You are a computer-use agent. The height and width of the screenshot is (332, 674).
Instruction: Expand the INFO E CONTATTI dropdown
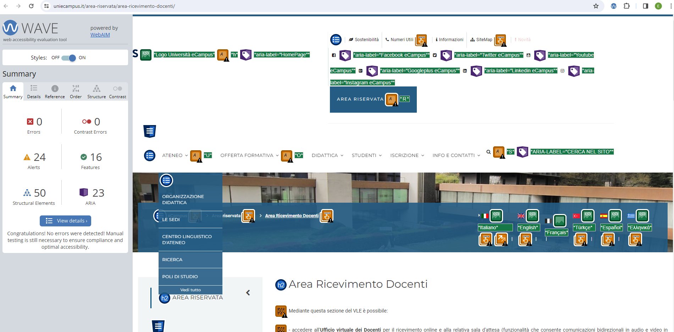(x=456, y=156)
